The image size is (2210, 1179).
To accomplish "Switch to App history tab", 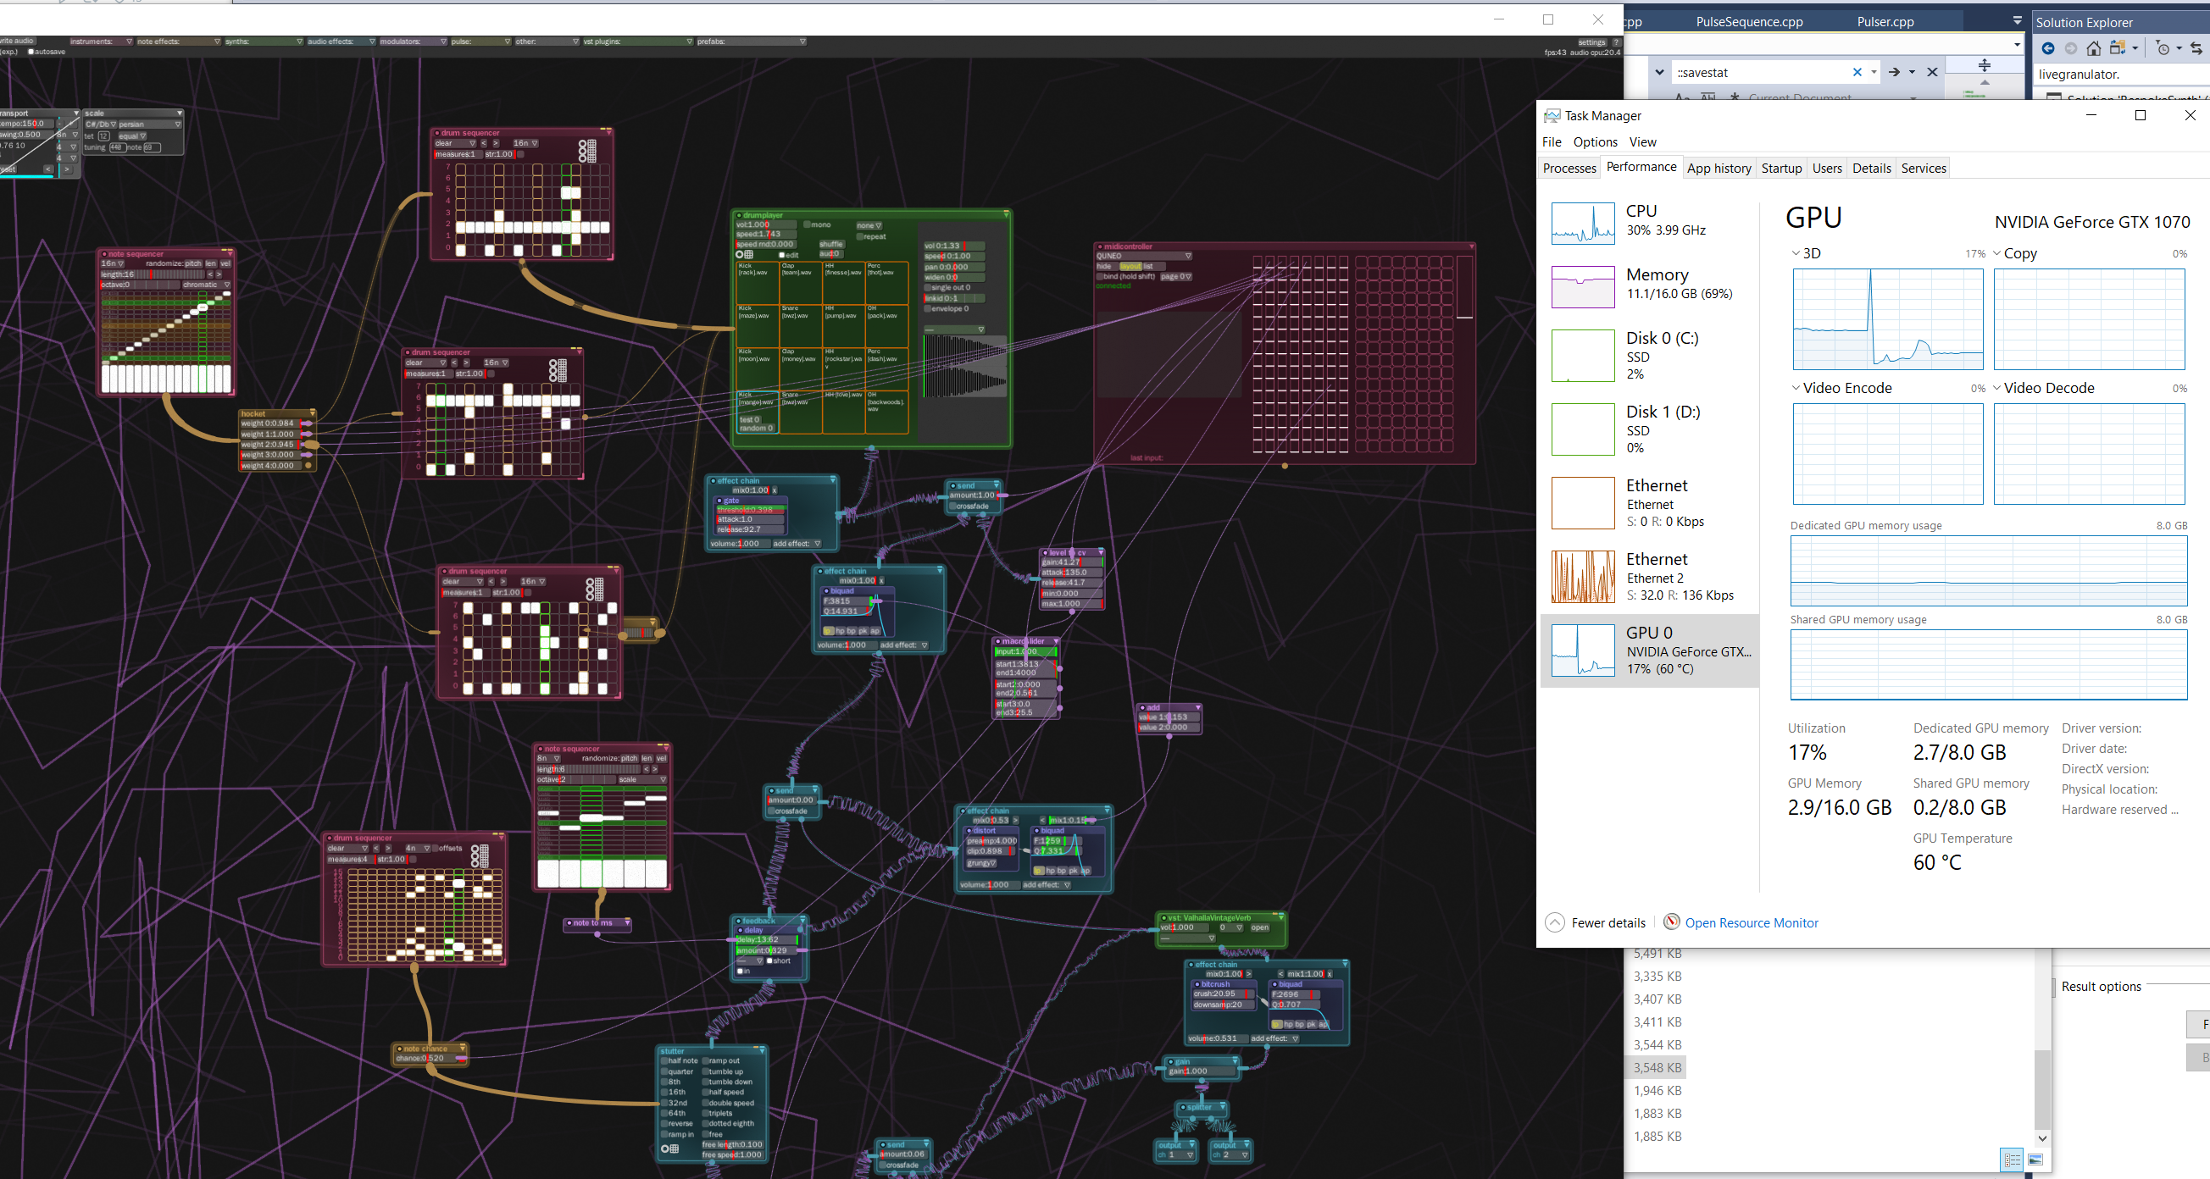I will [1719, 168].
